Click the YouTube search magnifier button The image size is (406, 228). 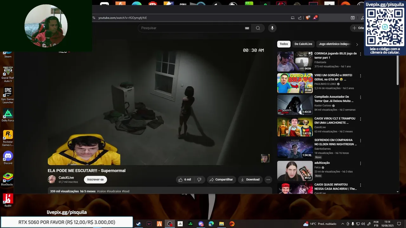(x=258, y=28)
